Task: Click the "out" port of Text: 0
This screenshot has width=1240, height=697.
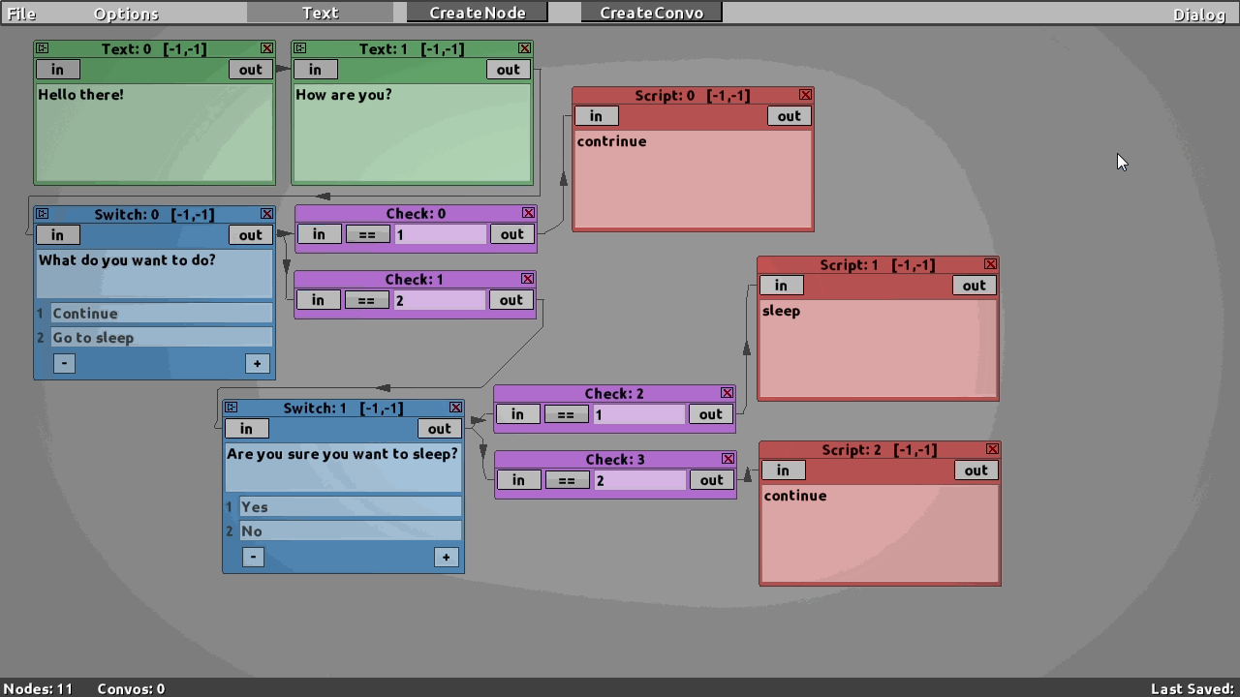Action: (x=250, y=69)
